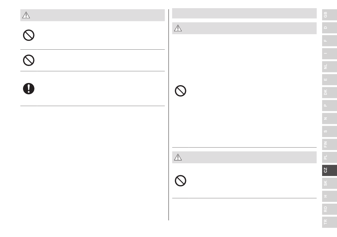Switch to the GB language tab
Viewport: 337px width, 237px height.
330,15
